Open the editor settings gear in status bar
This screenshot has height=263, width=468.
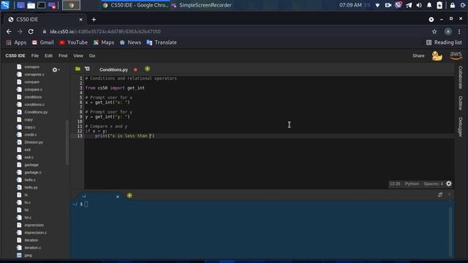coord(449,183)
